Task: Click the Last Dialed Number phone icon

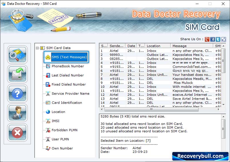Action: pyautogui.click(x=48, y=75)
